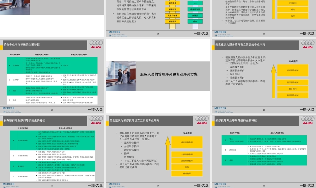Click the slide 31 title 美世建议为维修技师设立五级的专业序列
The image size is (316, 188).
click(134, 120)
